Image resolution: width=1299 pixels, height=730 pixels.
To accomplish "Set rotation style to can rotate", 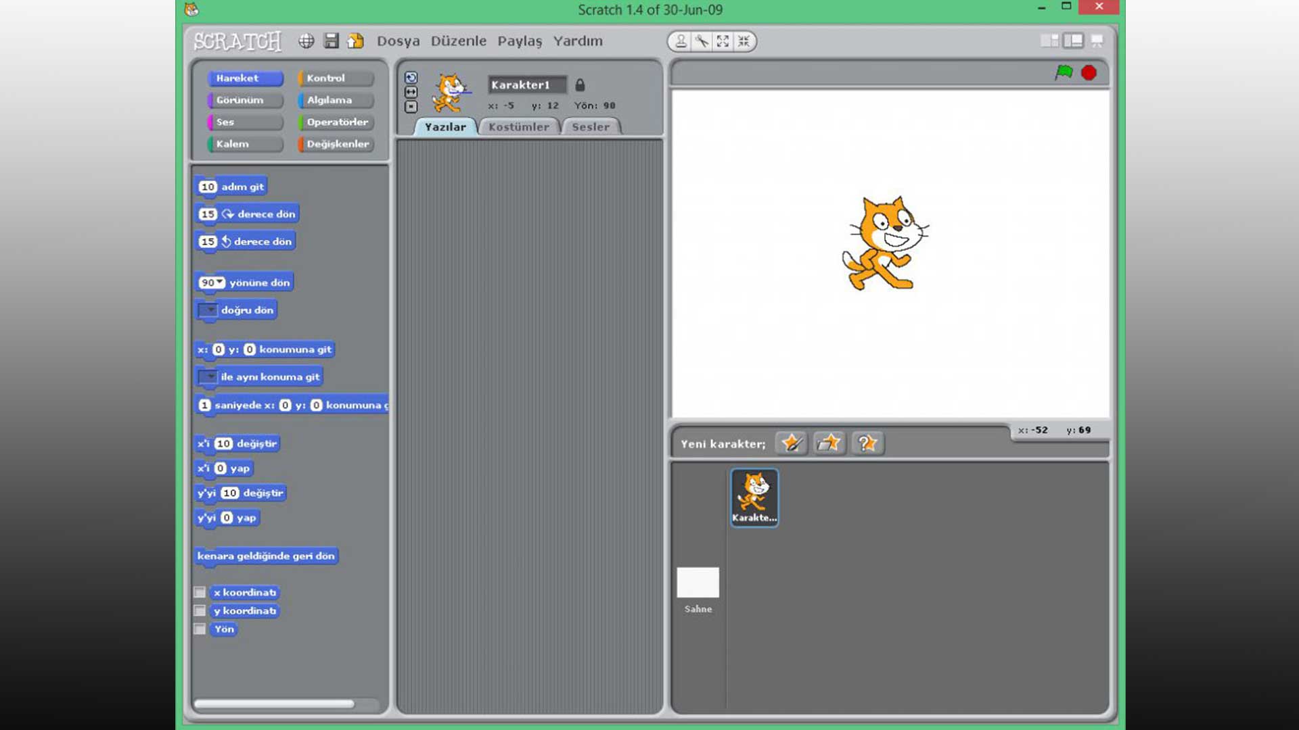I will pos(411,78).
